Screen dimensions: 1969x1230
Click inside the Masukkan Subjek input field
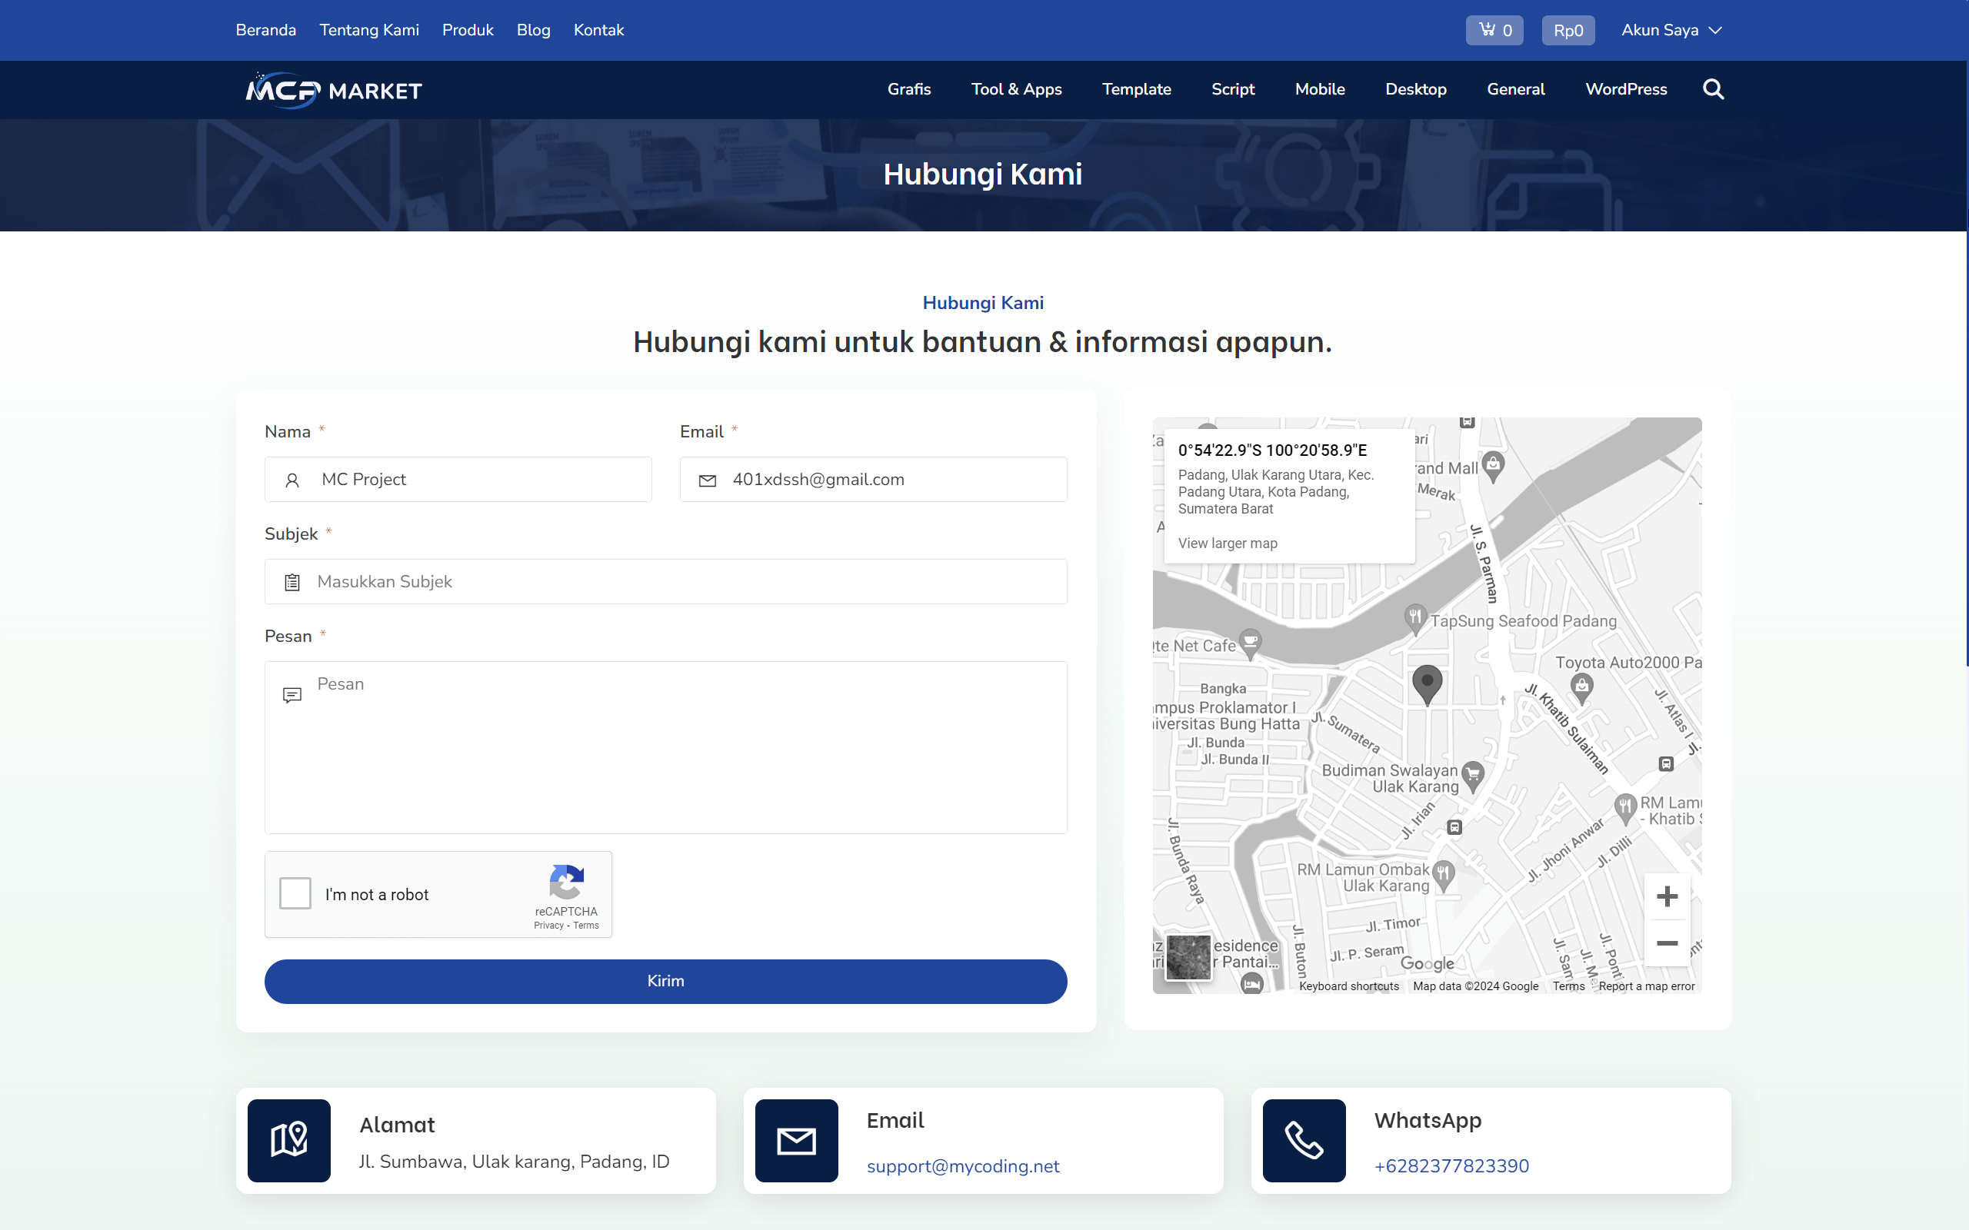665,581
